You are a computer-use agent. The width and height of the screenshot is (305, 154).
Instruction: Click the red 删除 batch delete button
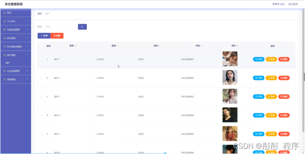(57, 36)
